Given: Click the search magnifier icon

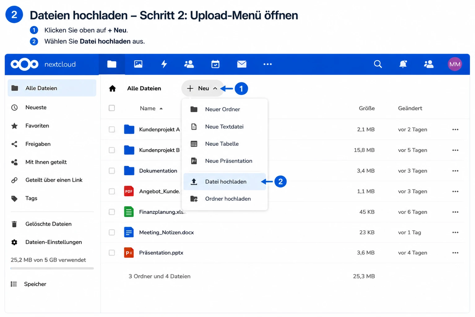Looking at the screenshot, I should tap(378, 64).
